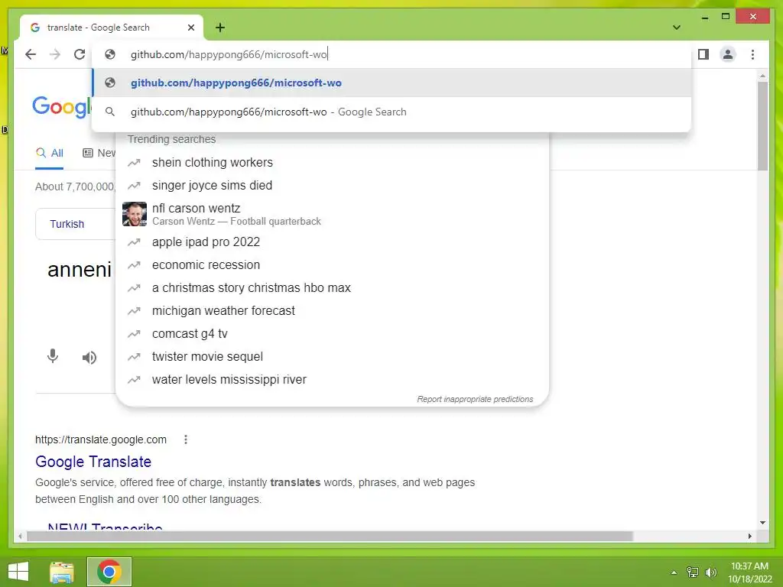Close the translate - Google Search tab

point(190,28)
